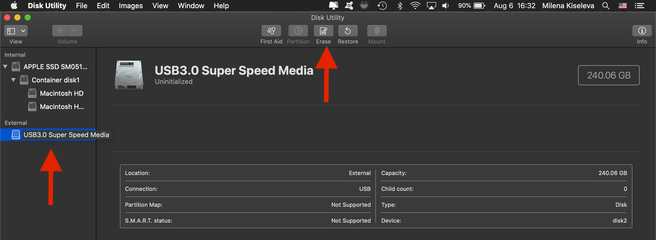Image resolution: width=656 pixels, height=240 pixels.
Task: Click the S.M.A.R.T. status Not Supported value
Action: coord(351,221)
